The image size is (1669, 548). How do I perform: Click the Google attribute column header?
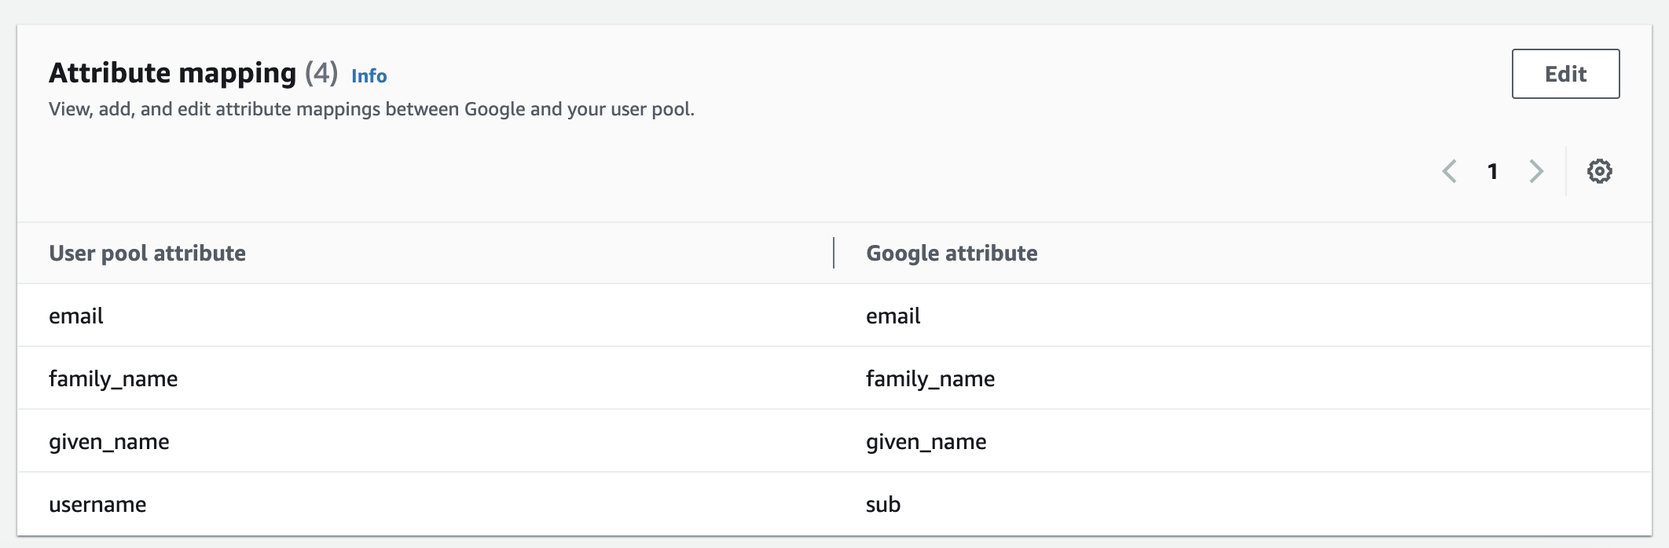click(952, 253)
